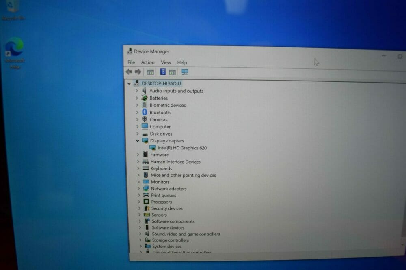Expand the Computer category
The height and width of the screenshot is (270, 406).
pyautogui.click(x=137, y=127)
